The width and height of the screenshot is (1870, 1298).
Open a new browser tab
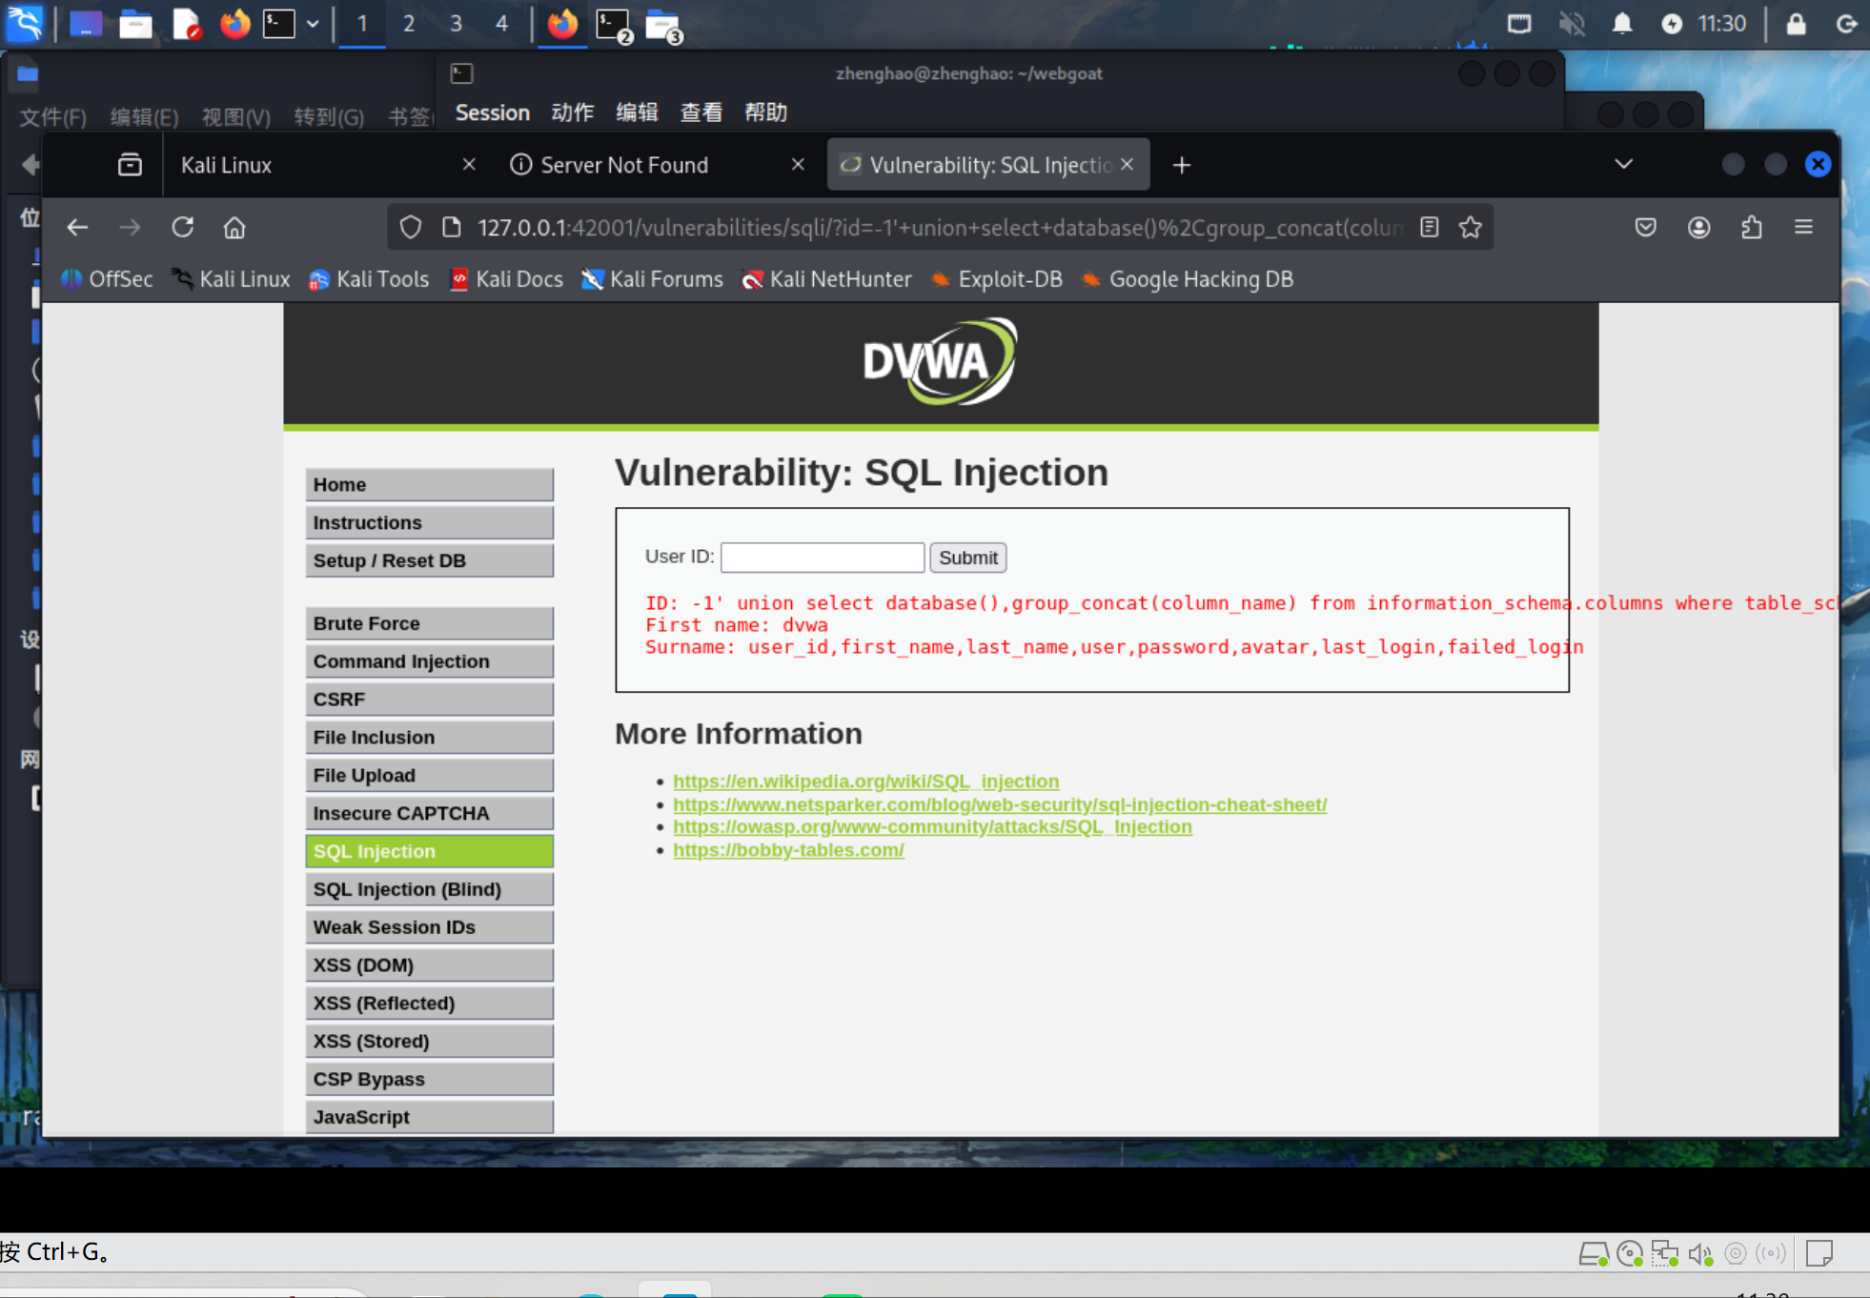(1182, 165)
